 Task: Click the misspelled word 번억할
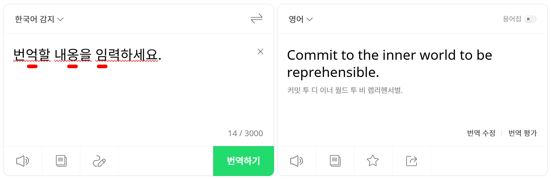(x=32, y=55)
